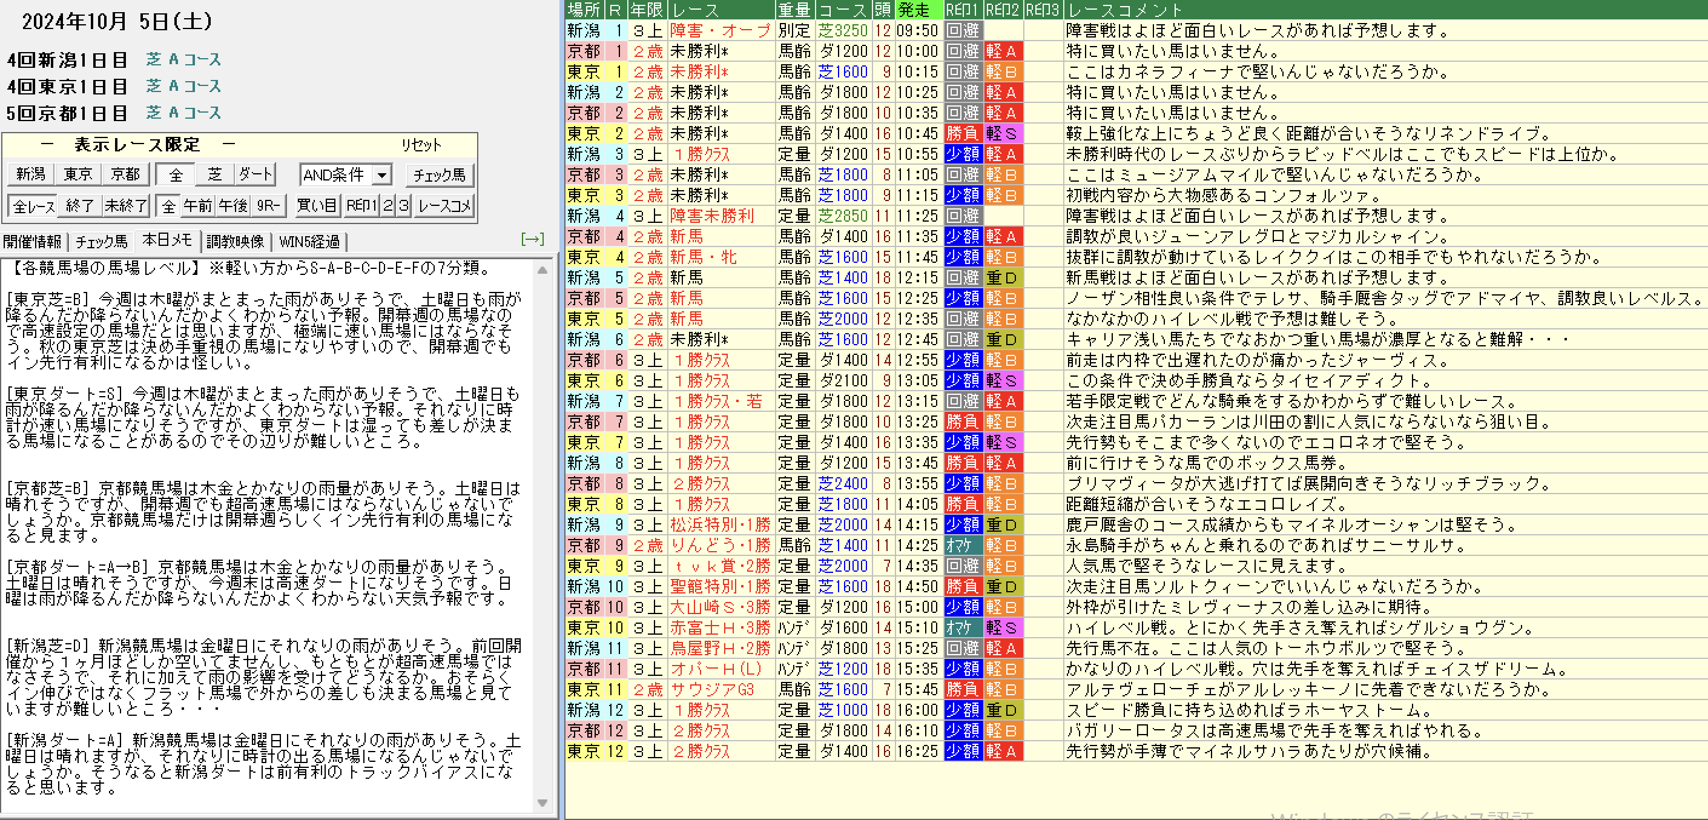The width and height of the screenshot is (1708, 820).
Task: Click the REC1 filter button
Action: [x=361, y=206]
